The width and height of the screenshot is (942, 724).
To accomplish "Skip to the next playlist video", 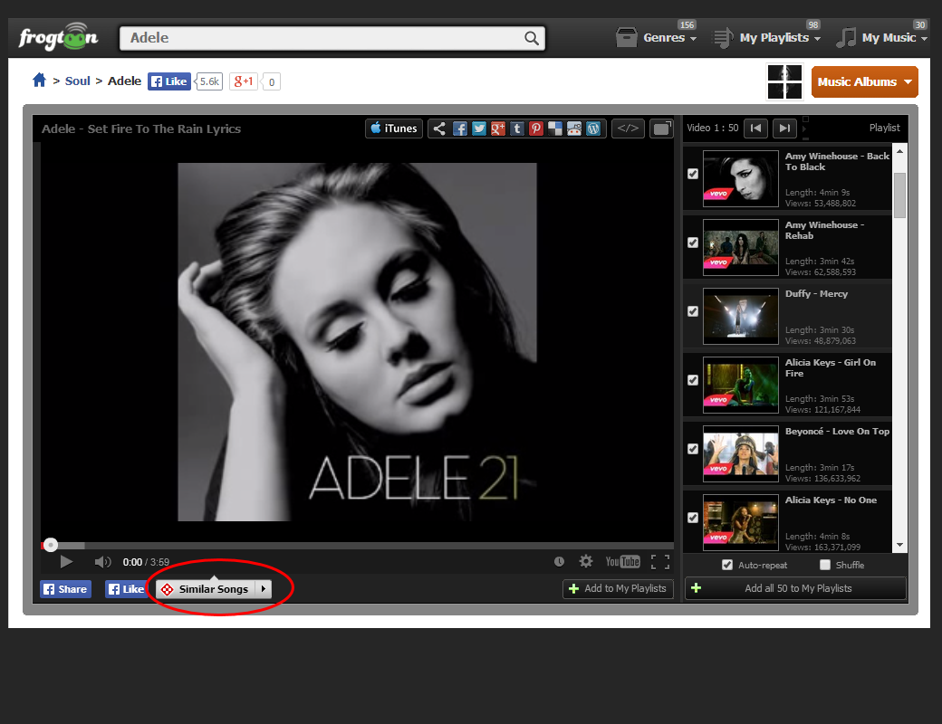I will 784,129.
